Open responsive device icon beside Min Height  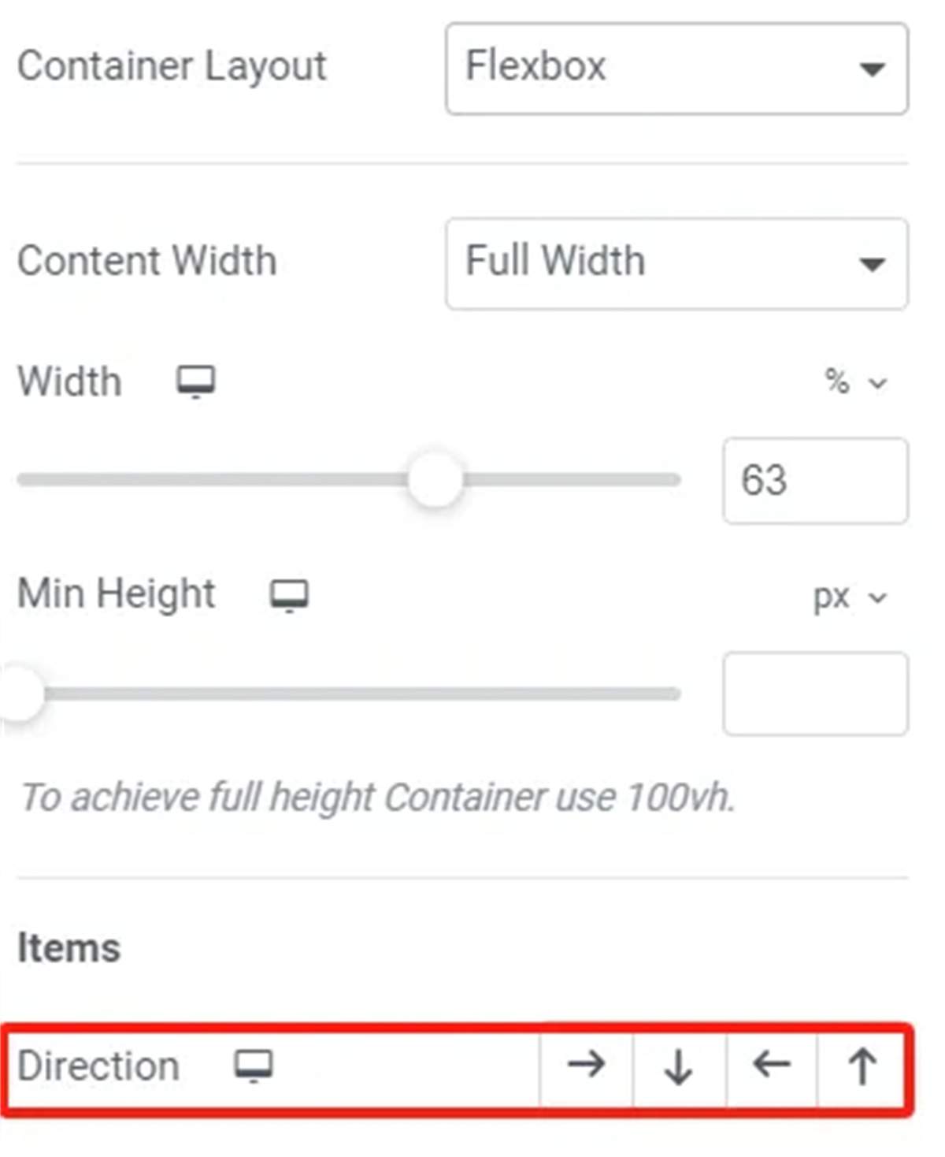[289, 596]
